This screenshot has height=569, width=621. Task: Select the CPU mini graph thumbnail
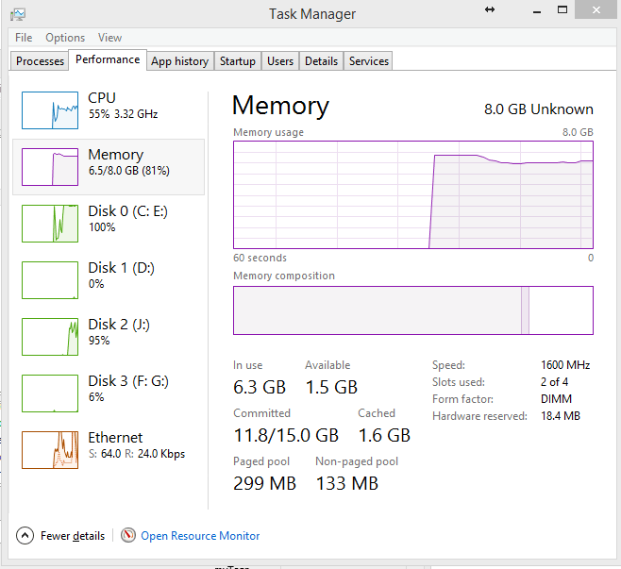[50, 110]
